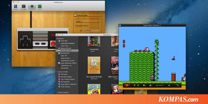Click the volume down speaker icon

tap(157, 85)
